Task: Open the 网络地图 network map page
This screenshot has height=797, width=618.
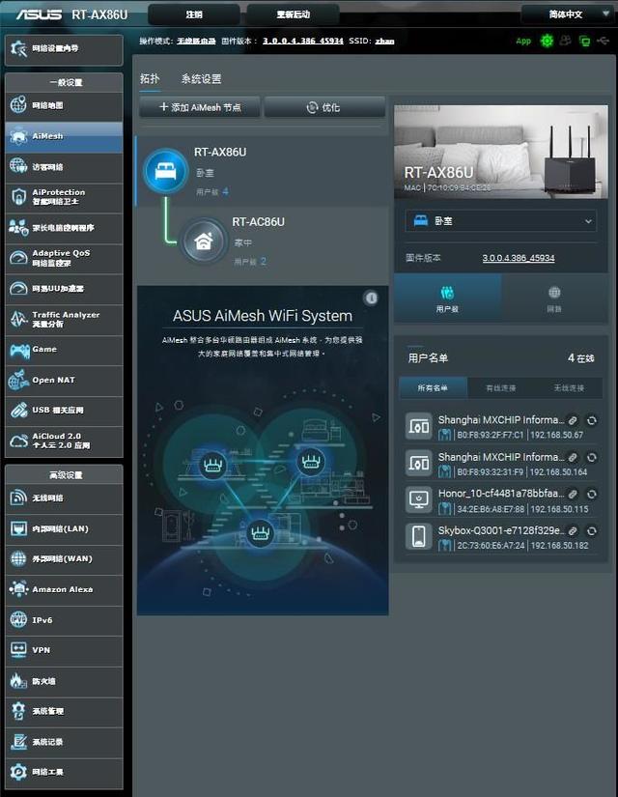Action: tap(64, 105)
